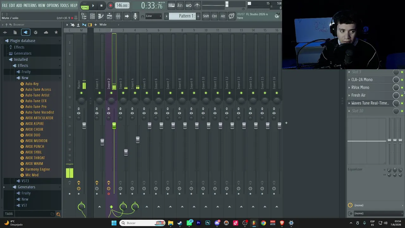Select the browser favorites star tab icon
Viewport: 405px width, 228px height.
pyautogui.click(x=56, y=32)
